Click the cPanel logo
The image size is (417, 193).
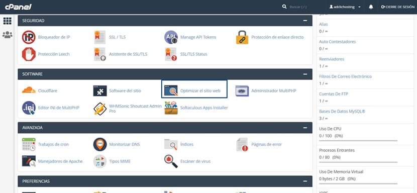click(x=18, y=7)
